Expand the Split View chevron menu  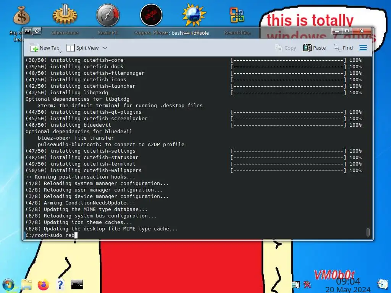[105, 48]
